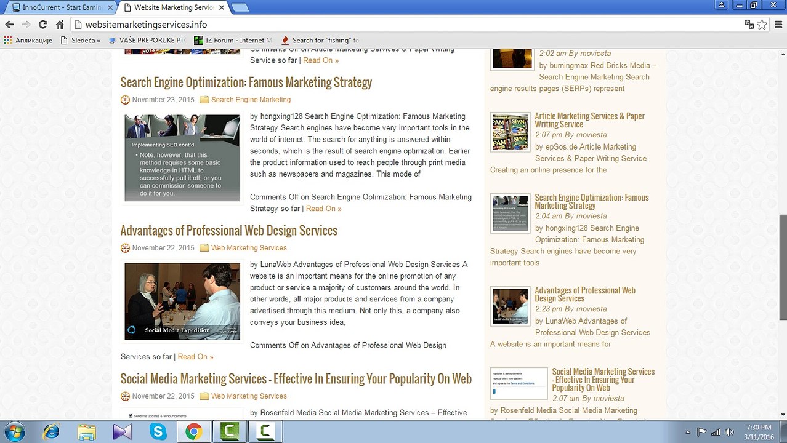The height and width of the screenshot is (443, 787).
Task: Open taskbar clock showing 7:30 PM
Action: tap(759, 432)
